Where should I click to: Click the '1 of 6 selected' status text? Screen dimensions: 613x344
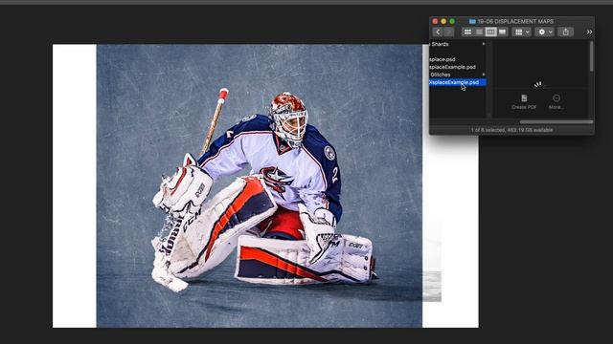(x=511, y=130)
